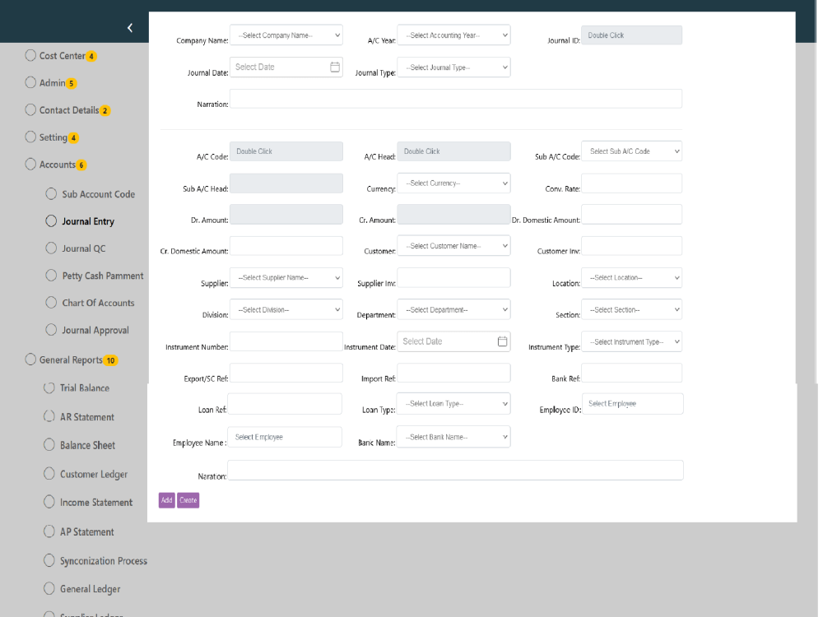This screenshot has height=617, width=823.
Task: Click the circle icon beside Income Statement
Action: [x=49, y=502]
